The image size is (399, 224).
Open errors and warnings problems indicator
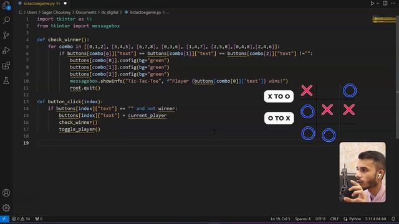tap(21, 218)
